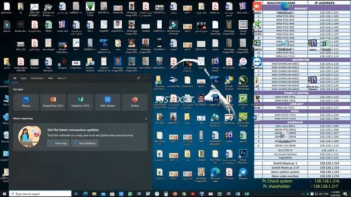This screenshot has height=197, width=351.
Task: Open the search panel options ellipsis
Action: coord(146,78)
